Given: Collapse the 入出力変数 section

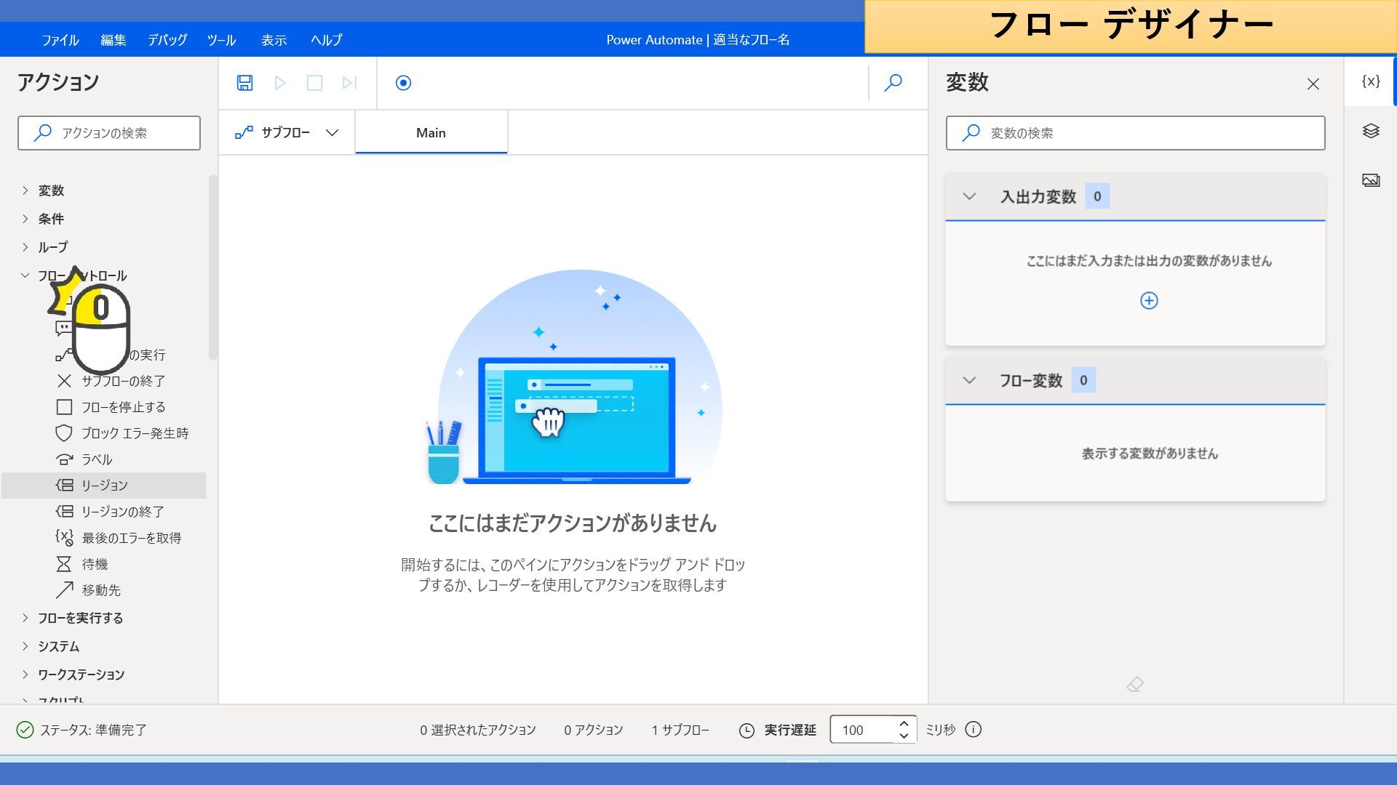Looking at the screenshot, I should (969, 196).
